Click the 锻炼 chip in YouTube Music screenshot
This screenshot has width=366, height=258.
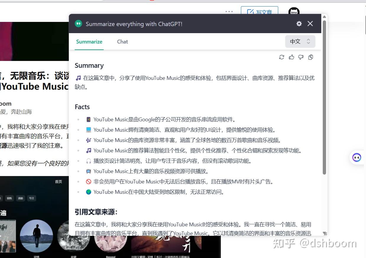click(x=9, y=199)
